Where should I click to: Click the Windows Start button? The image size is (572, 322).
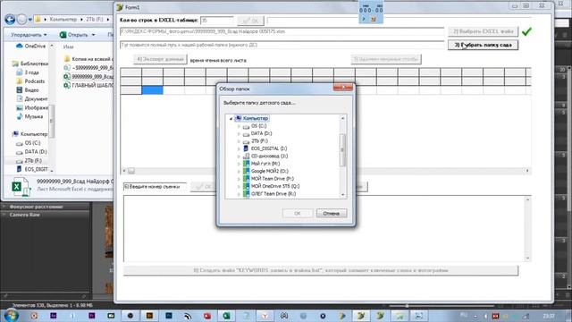click(x=11, y=315)
